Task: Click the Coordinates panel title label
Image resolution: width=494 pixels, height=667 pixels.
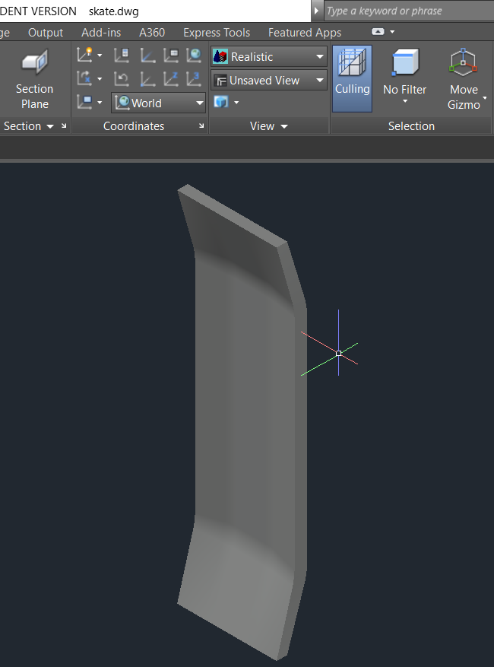Action: tap(134, 126)
